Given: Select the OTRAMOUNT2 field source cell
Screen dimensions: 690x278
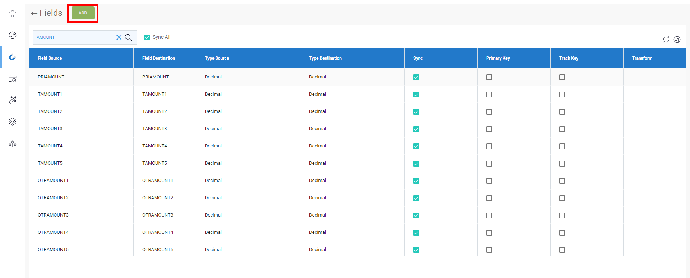Looking at the screenshot, I should click(x=53, y=198).
